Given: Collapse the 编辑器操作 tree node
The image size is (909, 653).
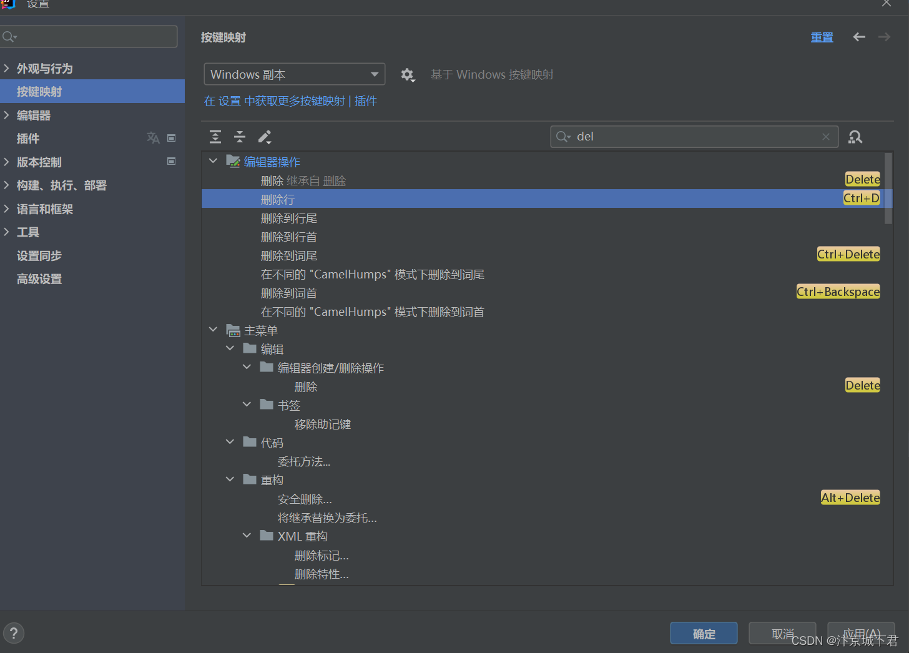Looking at the screenshot, I should 214,161.
